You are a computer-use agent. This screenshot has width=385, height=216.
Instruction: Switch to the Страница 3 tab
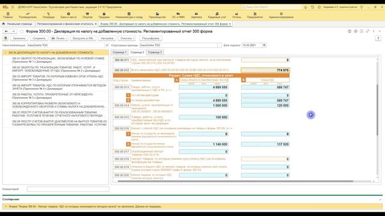tap(155, 52)
